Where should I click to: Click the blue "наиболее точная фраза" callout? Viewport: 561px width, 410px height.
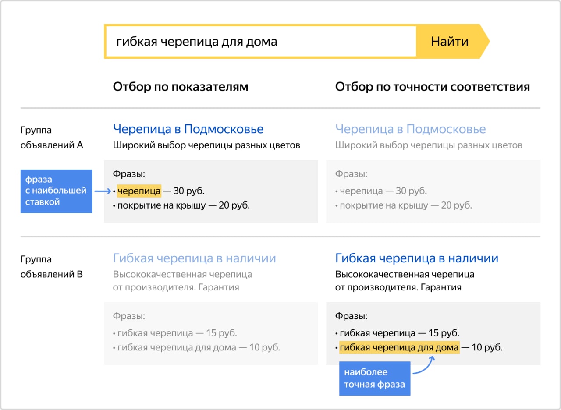374,378
